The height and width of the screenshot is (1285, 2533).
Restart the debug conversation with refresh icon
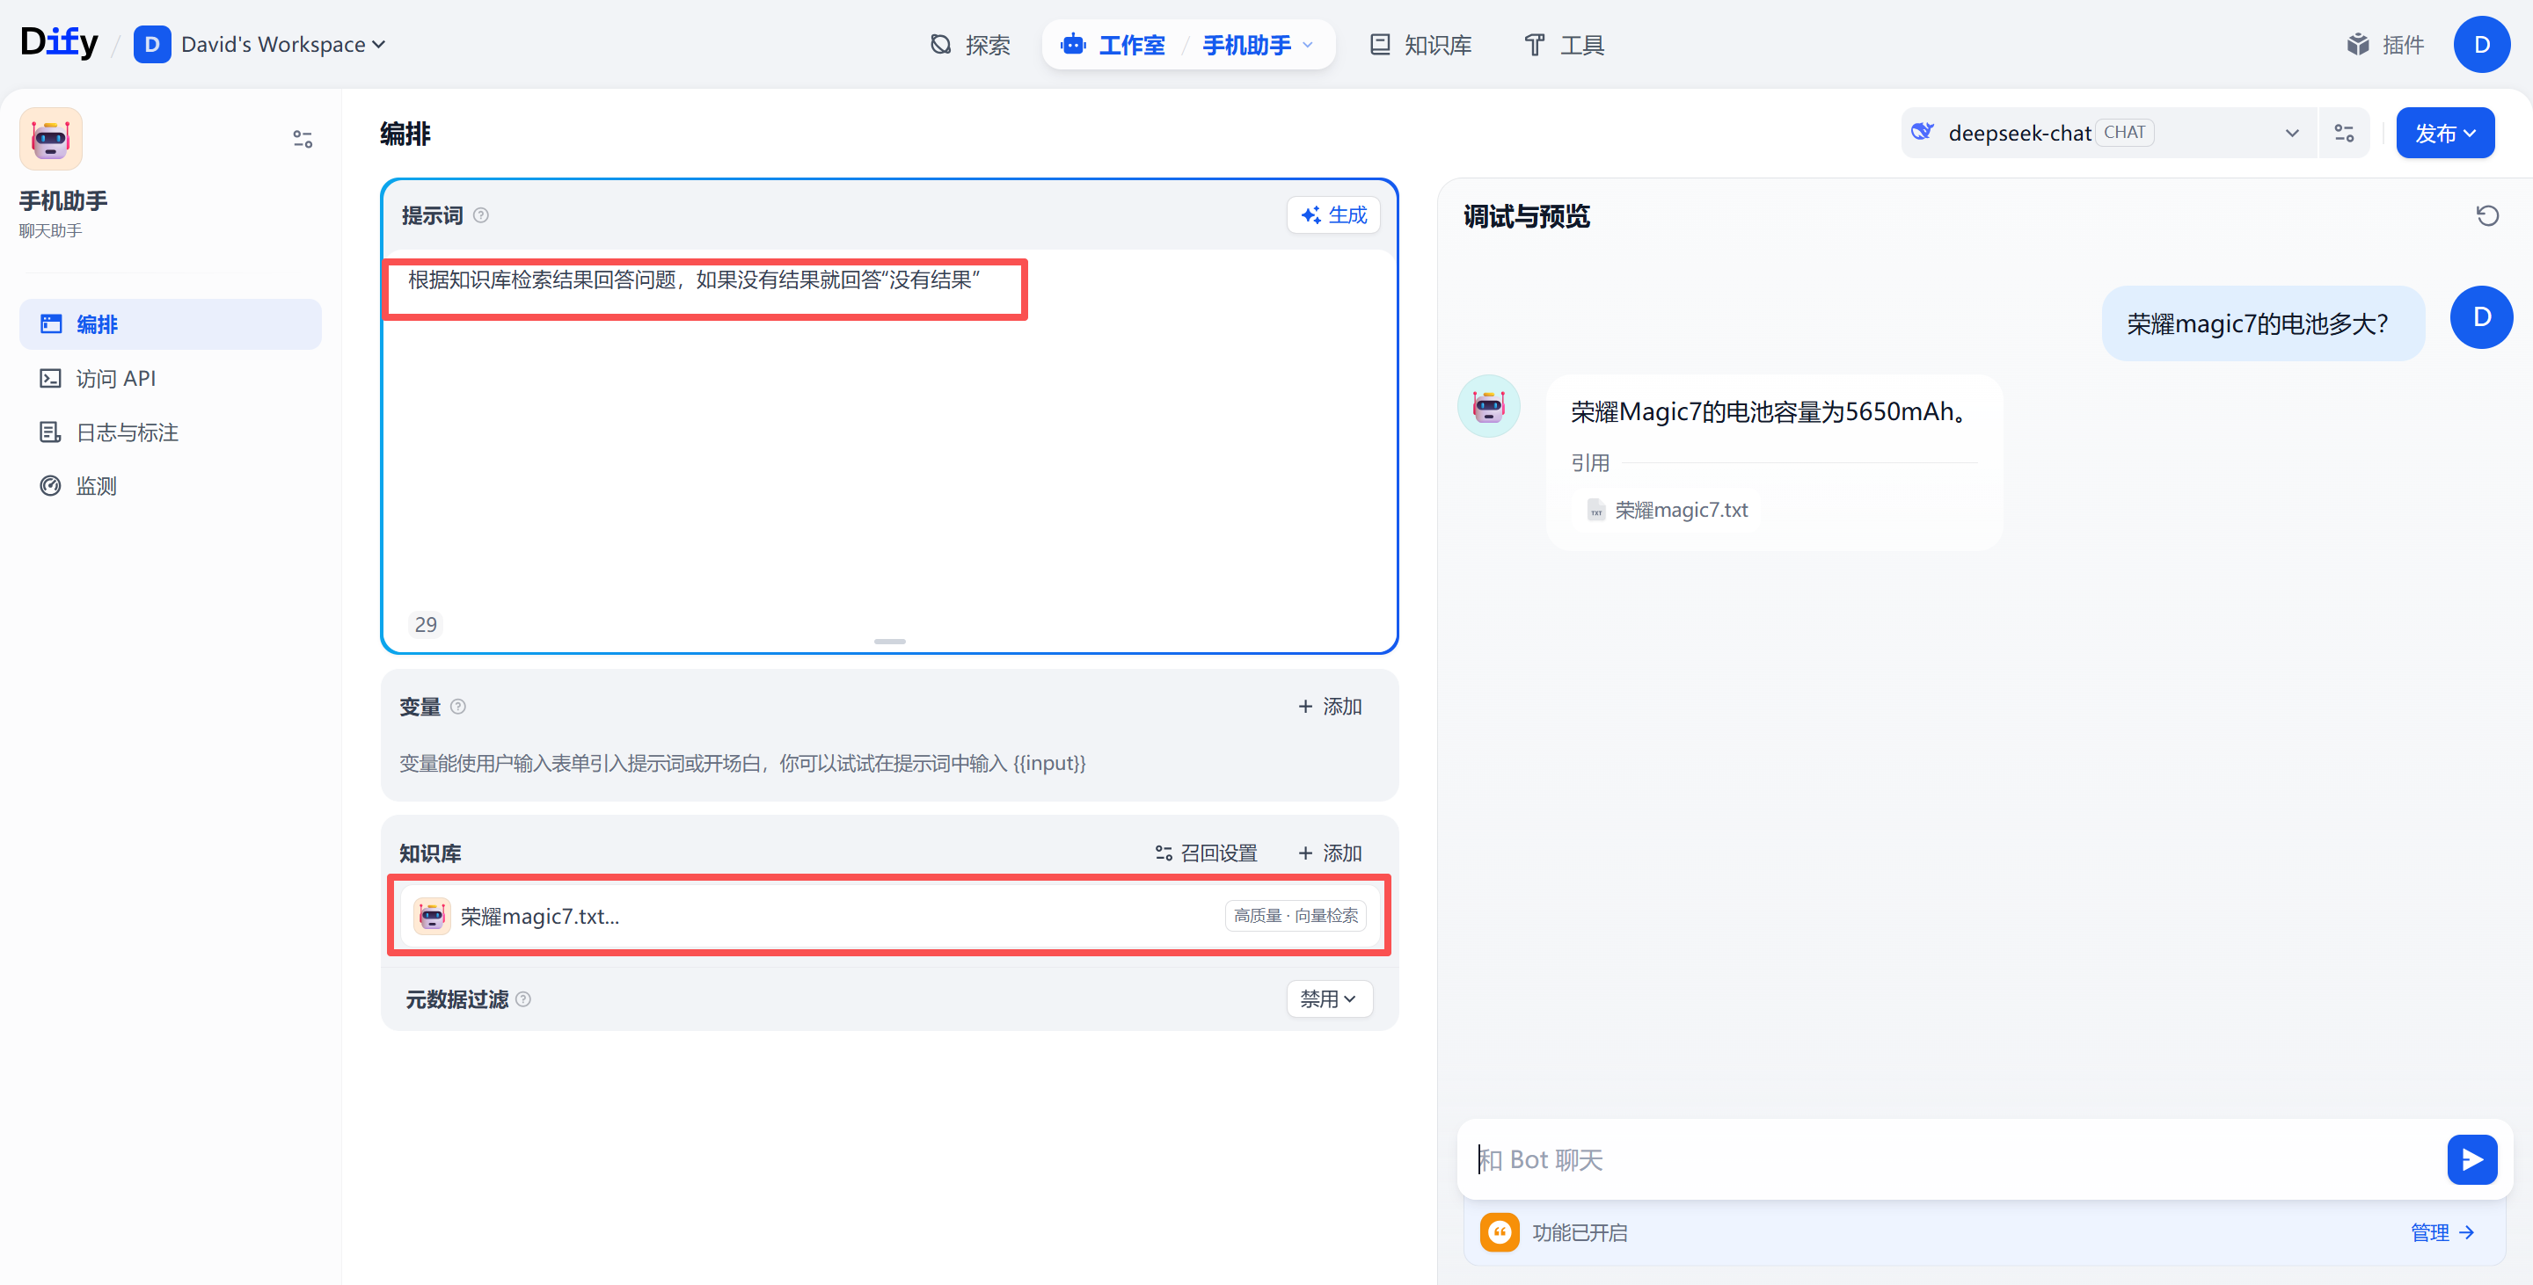[2486, 215]
